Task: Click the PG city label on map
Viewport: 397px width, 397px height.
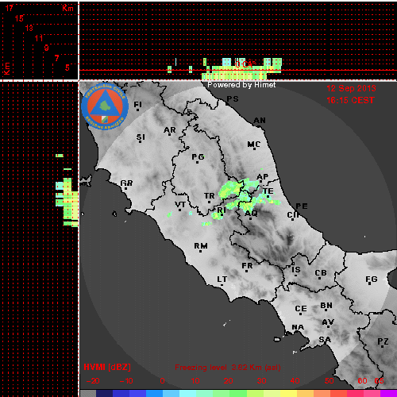Action: pyautogui.click(x=198, y=157)
